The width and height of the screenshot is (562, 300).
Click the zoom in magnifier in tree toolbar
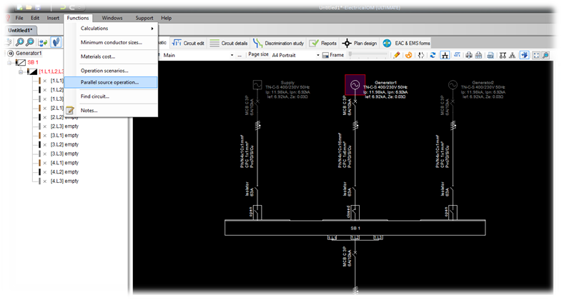[x=19, y=42]
